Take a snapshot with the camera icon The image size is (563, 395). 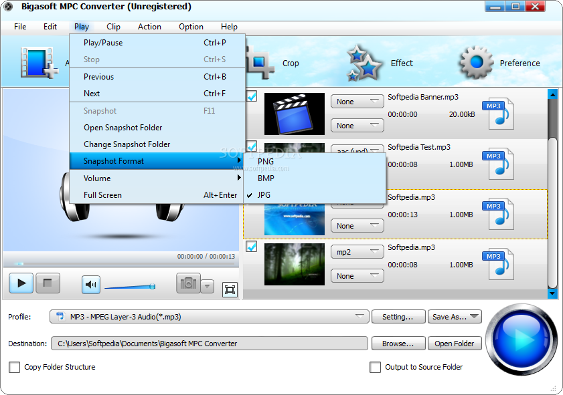click(x=188, y=283)
